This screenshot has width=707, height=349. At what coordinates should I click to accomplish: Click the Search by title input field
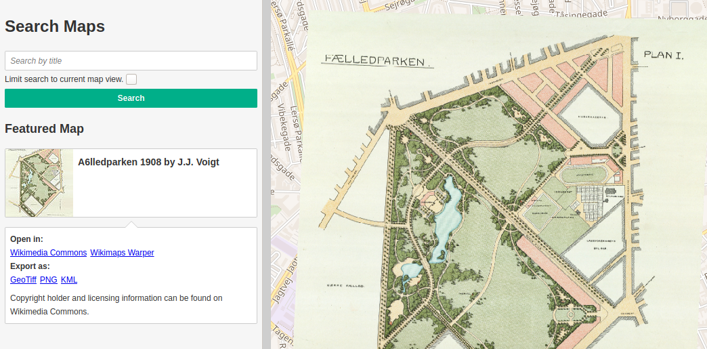click(x=131, y=60)
